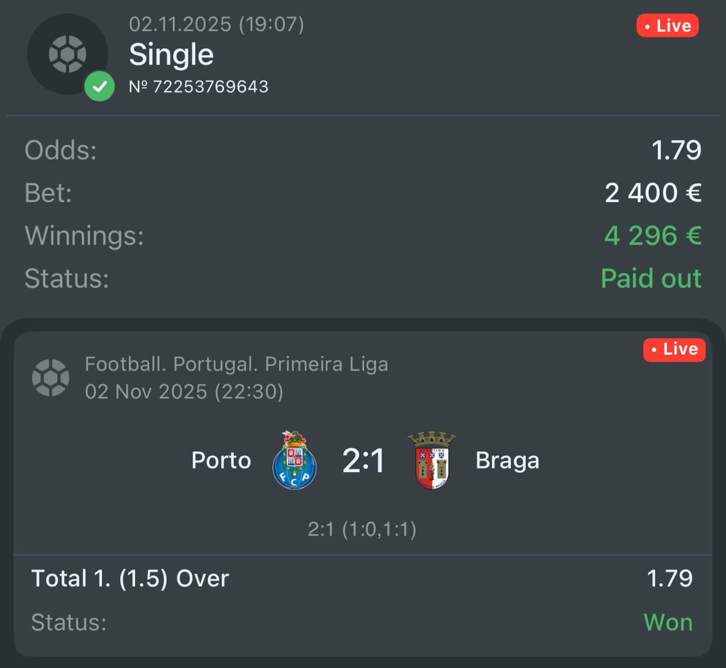Click the 2 400 € bet amount
This screenshot has height=668, width=726.
[653, 193]
